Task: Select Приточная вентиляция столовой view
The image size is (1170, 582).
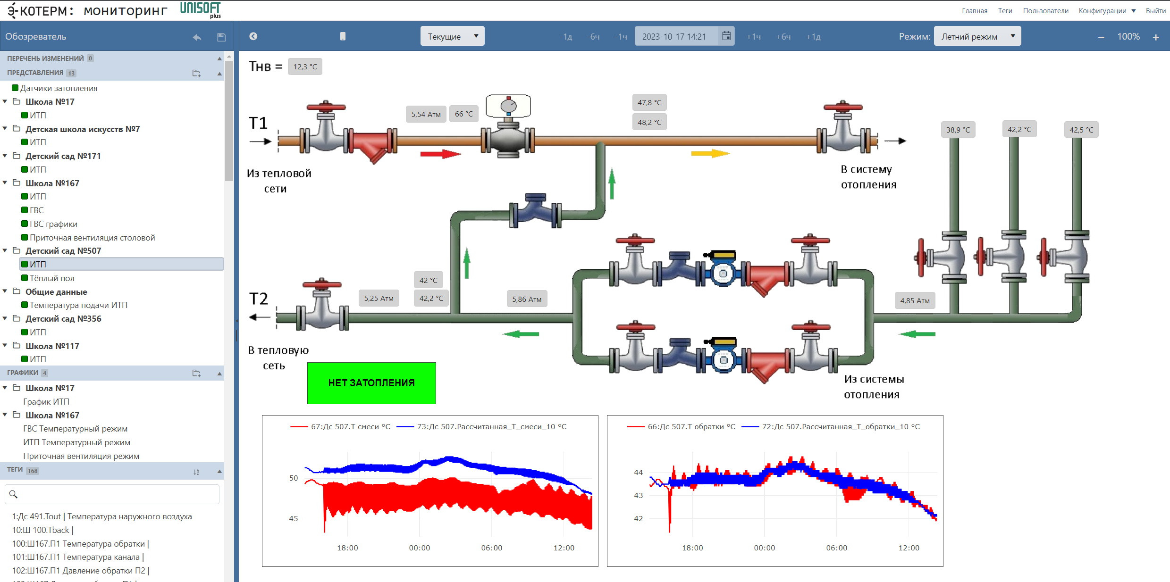Action: click(93, 237)
